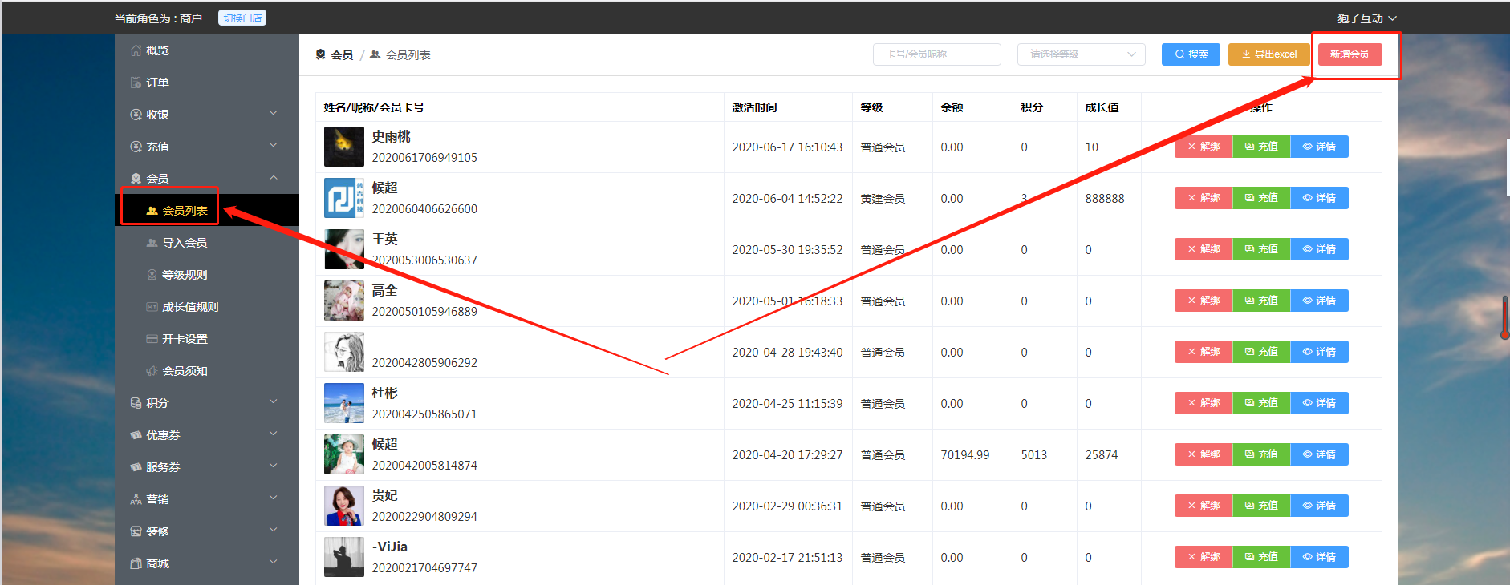Image resolution: width=1510 pixels, height=585 pixels.
Task: Click 解绑 for card 2020042005814874
Action: 1204,454
